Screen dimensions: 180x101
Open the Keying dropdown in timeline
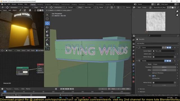17,89
